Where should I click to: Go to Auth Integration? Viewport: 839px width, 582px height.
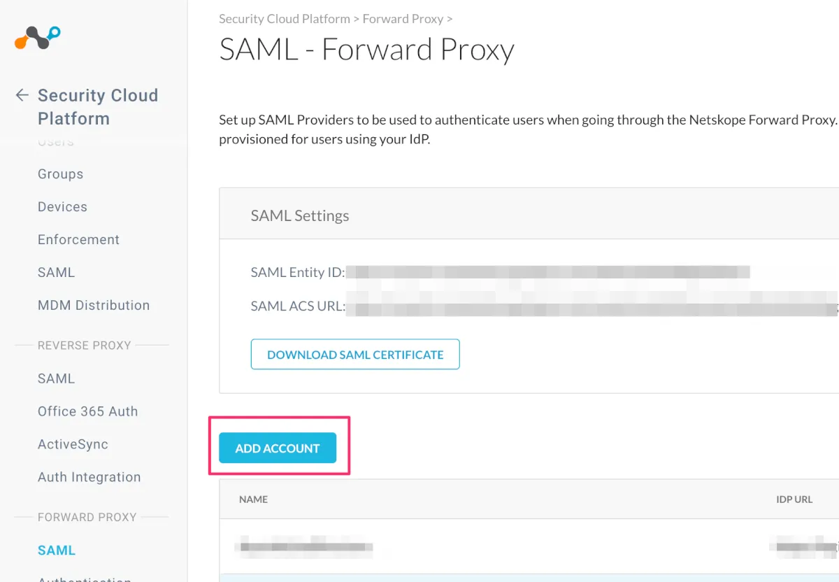pyautogui.click(x=89, y=477)
